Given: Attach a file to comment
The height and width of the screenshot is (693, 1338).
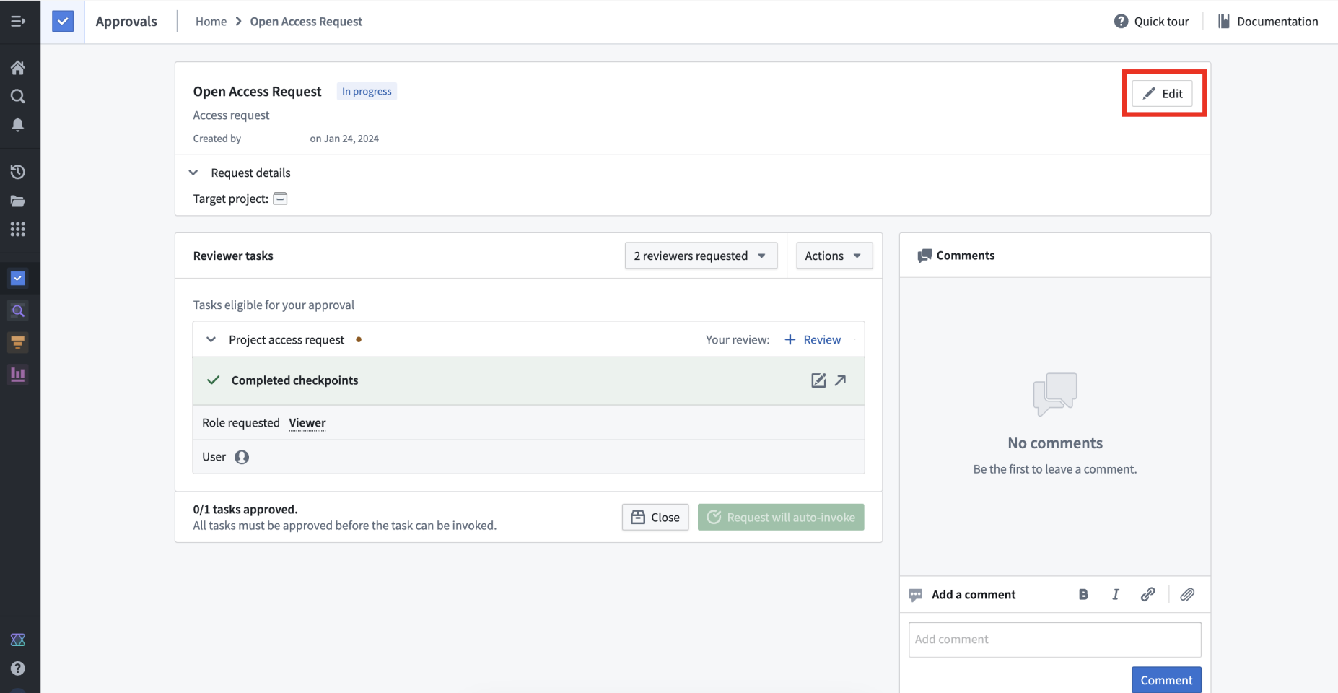Looking at the screenshot, I should coord(1187,594).
